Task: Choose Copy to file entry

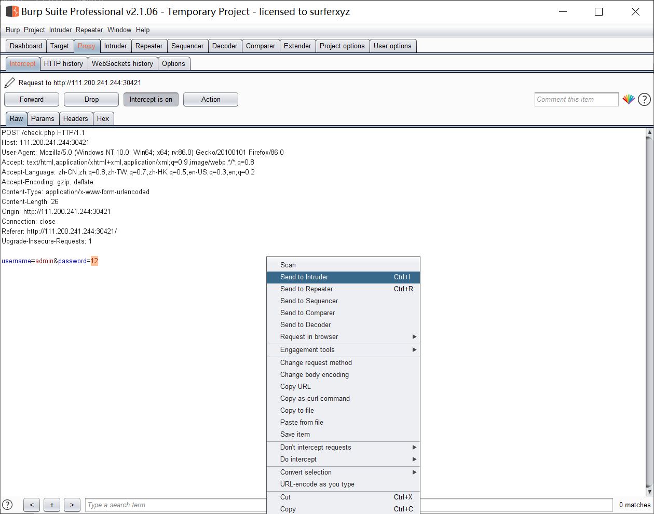Action: [x=343, y=410]
